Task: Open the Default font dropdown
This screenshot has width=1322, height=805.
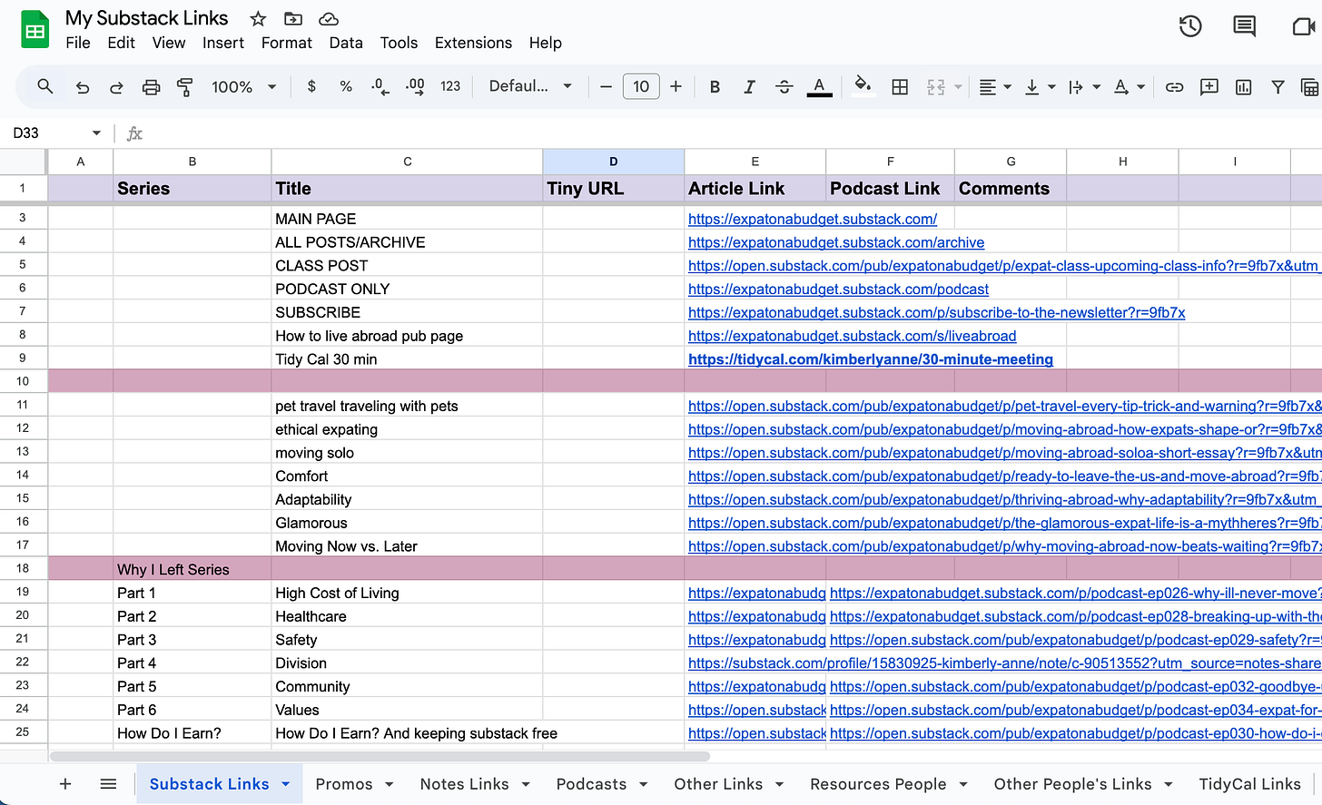Action: [530, 86]
